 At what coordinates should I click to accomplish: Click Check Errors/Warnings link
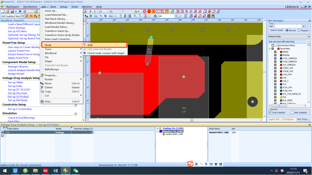(21, 118)
